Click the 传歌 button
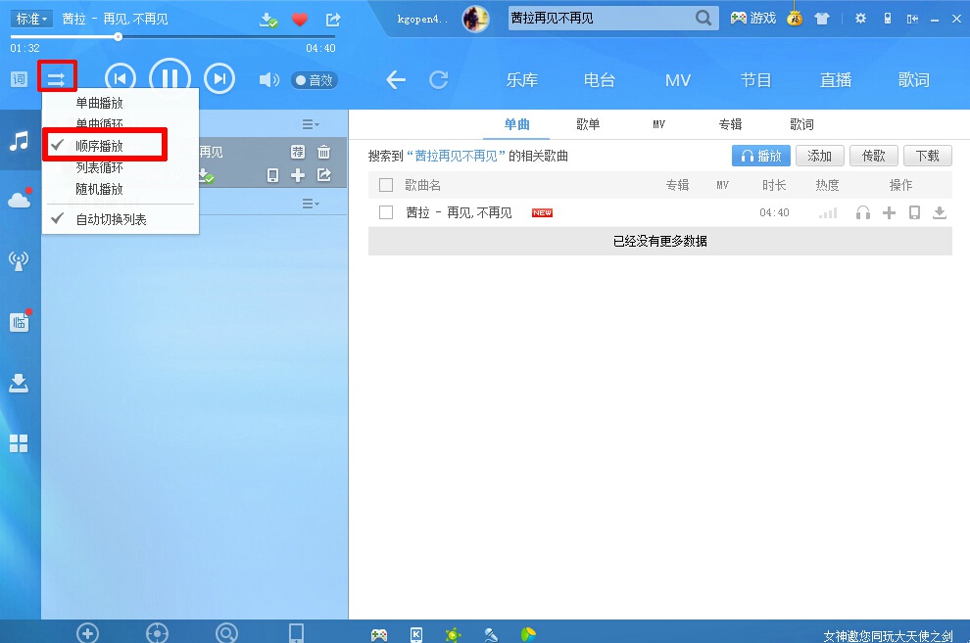The height and width of the screenshot is (643, 970). pyautogui.click(x=874, y=156)
